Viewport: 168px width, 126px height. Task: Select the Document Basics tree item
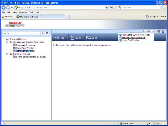(x=18, y=39)
